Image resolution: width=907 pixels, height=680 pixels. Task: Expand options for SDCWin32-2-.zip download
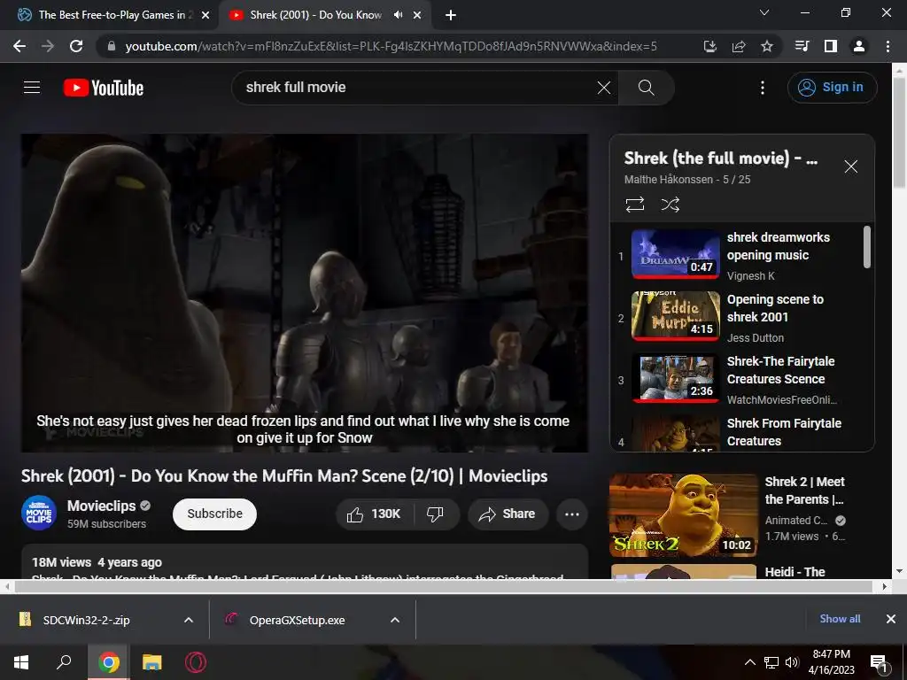point(189,620)
